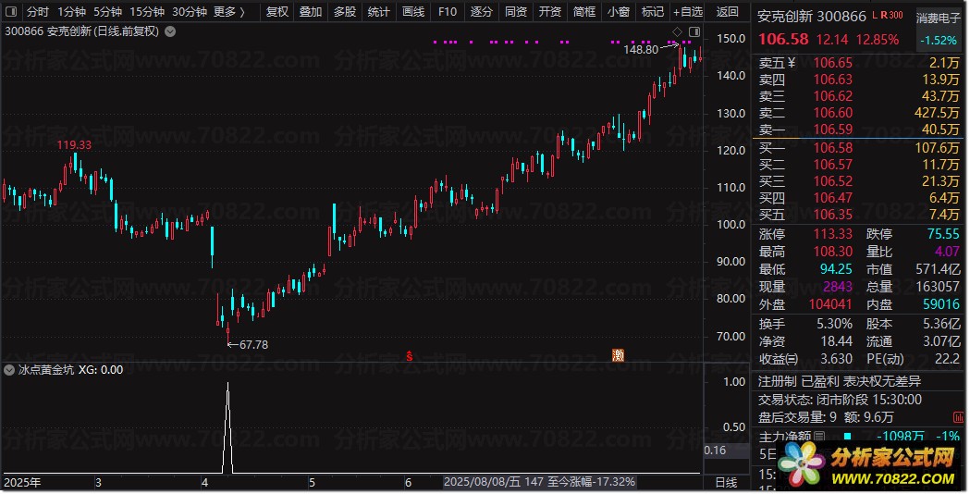Toggle the 叠加 overlay option
Image resolution: width=970 pixels, height=494 pixels.
click(x=311, y=12)
